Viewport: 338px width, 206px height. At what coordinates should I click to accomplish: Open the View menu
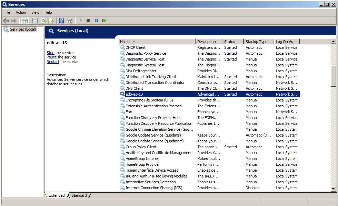point(35,12)
